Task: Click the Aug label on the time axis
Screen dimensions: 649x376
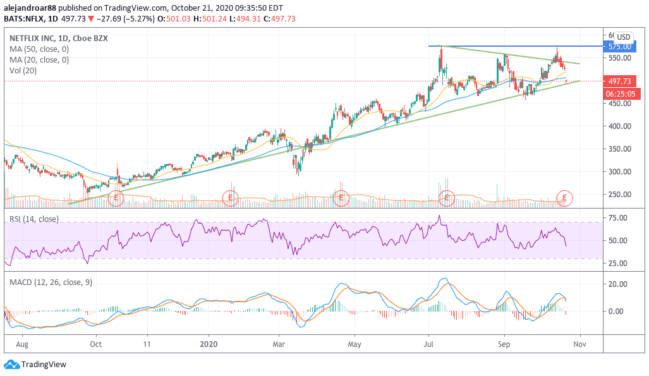Action: point(22,344)
